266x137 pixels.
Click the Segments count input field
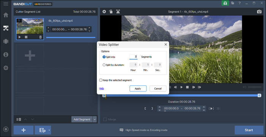(133, 57)
